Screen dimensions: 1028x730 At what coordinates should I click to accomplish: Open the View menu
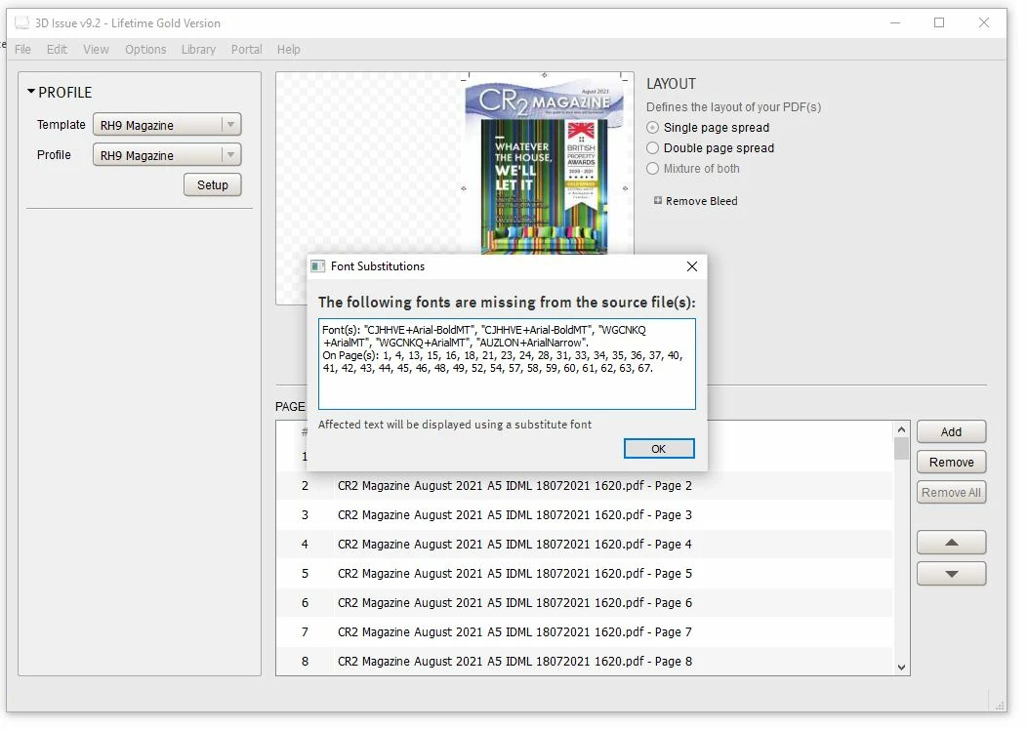pos(96,49)
